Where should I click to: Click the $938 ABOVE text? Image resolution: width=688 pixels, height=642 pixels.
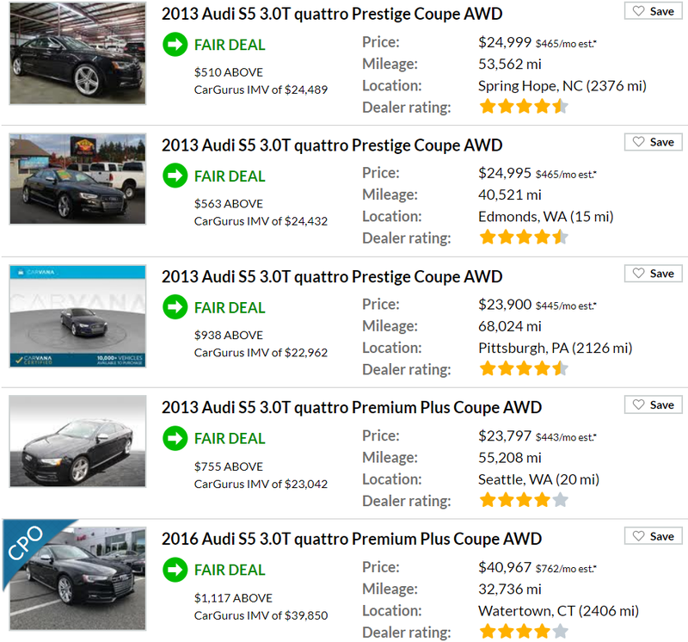click(x=229, y=335)
